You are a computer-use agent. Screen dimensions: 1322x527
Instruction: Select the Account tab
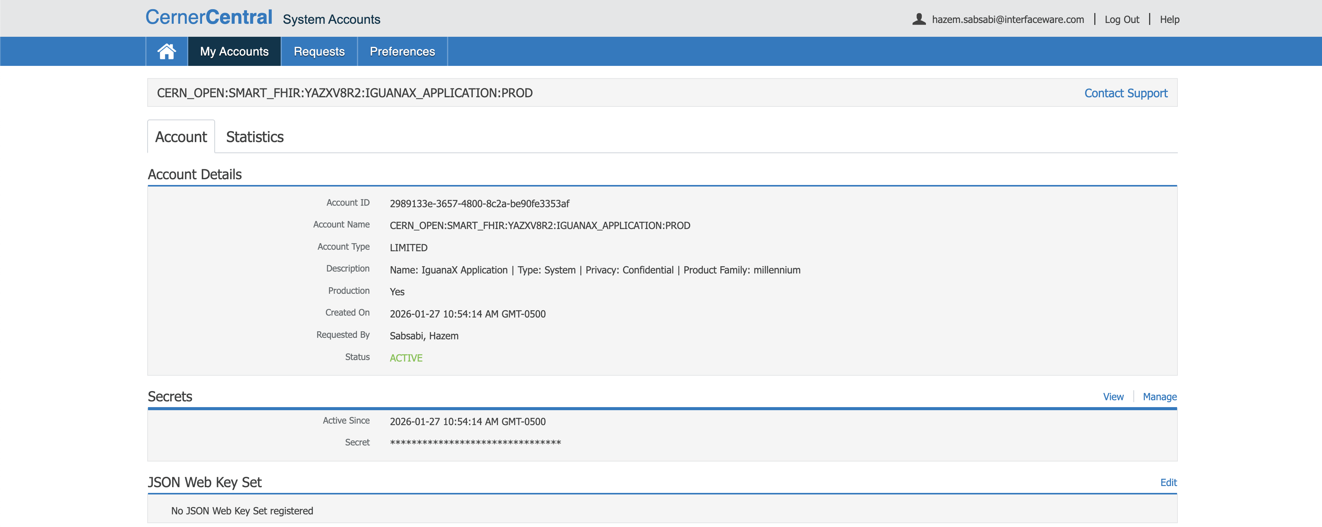pyautogui.click(x=181, y=137)
